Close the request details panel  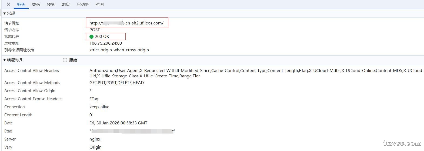coord(8,4)
